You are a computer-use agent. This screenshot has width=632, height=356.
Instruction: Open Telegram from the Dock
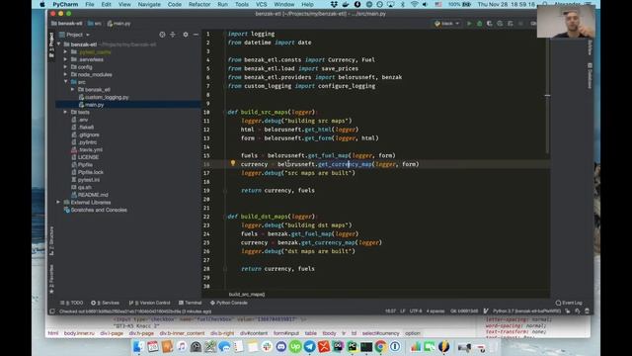pos(309,347)
